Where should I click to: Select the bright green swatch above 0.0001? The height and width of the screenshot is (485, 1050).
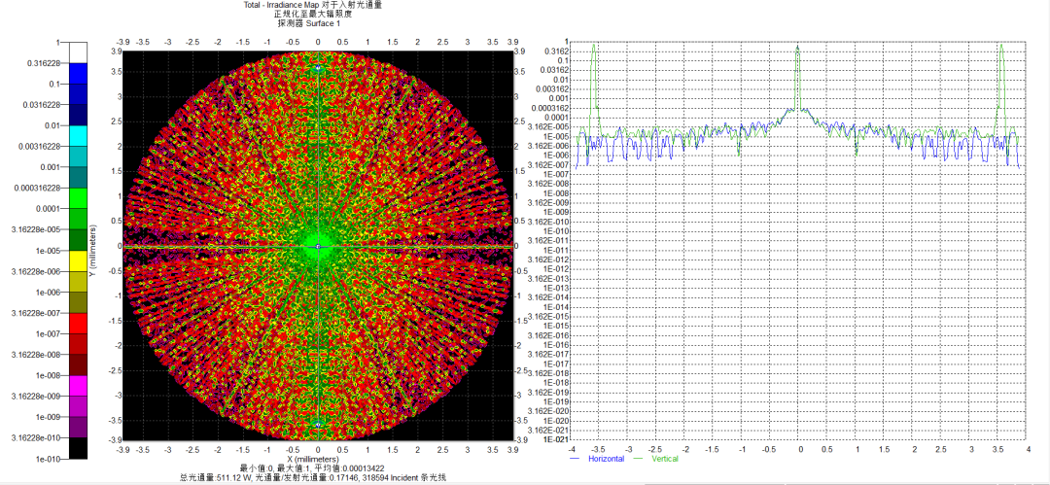click(79, 198)
